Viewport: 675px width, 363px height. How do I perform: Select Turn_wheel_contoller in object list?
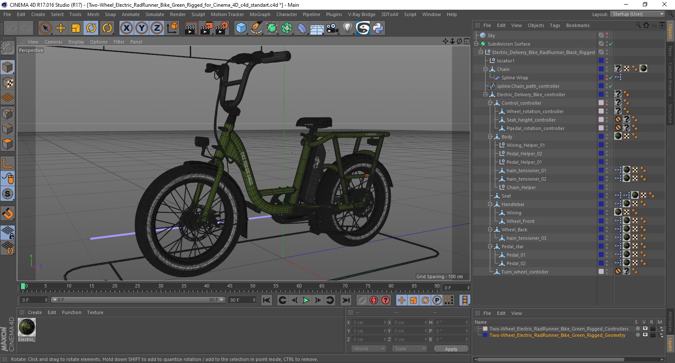tap(525, 272)
